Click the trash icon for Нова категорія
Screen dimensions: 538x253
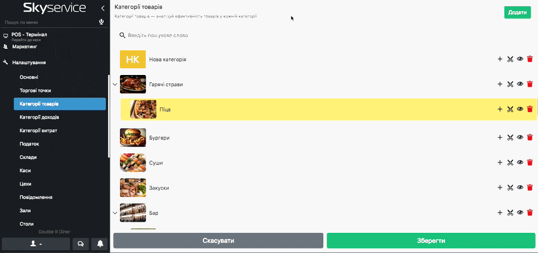click(x=530, y=59)
